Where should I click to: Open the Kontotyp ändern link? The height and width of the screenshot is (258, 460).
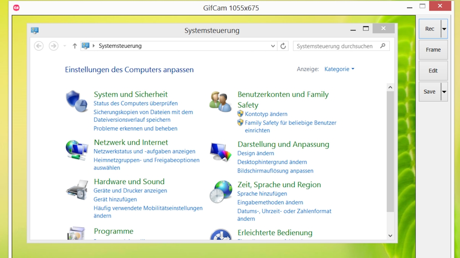pyautogui.click(x=266, y=114)
